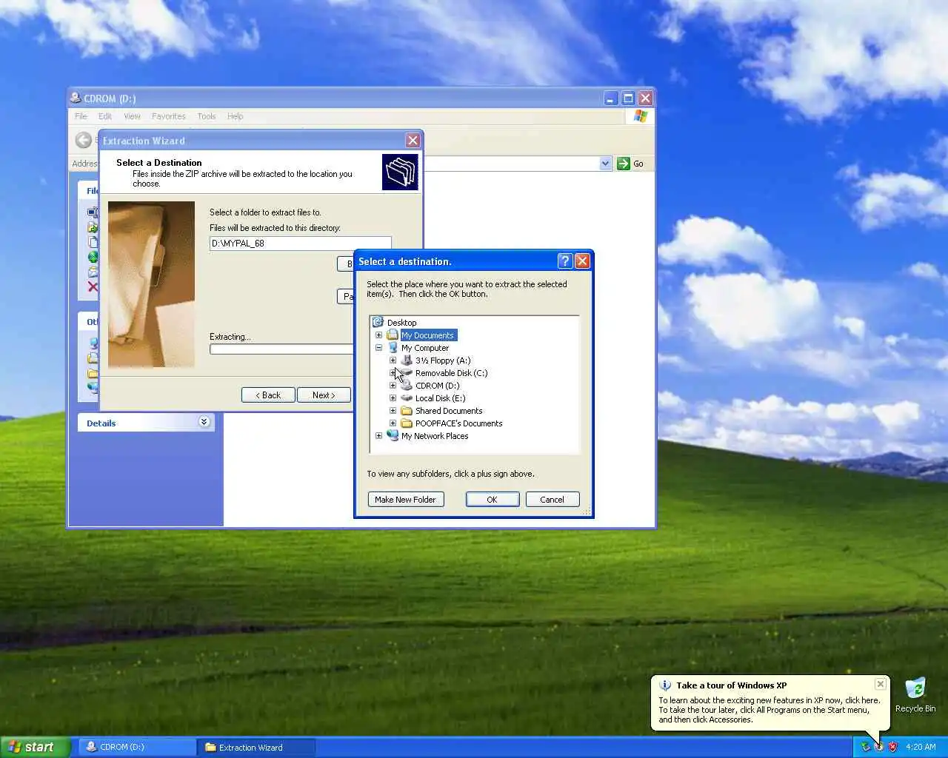Select Removable Disk (C:) in the tree
Screen dimensions: 948x758
[x=451, y=372]
